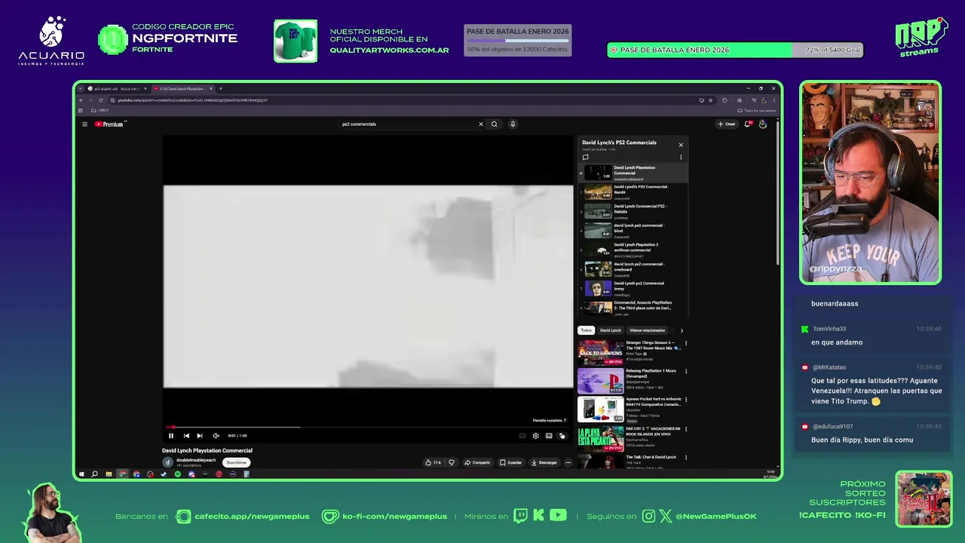Skip to next video in playlist
The image size is (965, 543).
point(200,435)
